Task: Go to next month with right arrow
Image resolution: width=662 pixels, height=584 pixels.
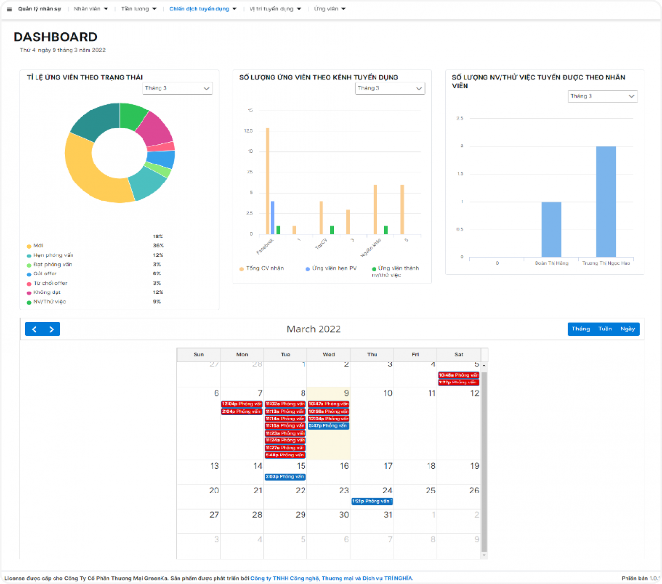Action: click(x=52, y=329)
